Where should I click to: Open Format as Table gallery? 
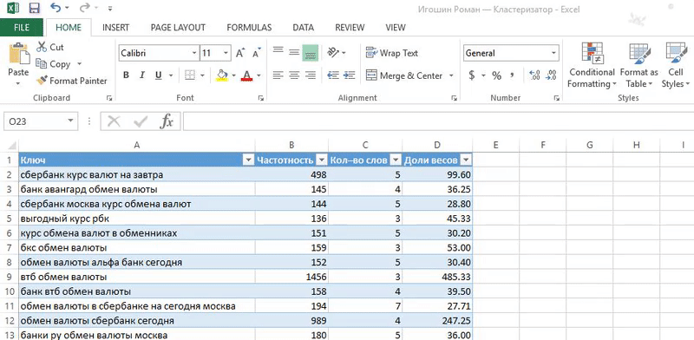click(x=639, y=66)
